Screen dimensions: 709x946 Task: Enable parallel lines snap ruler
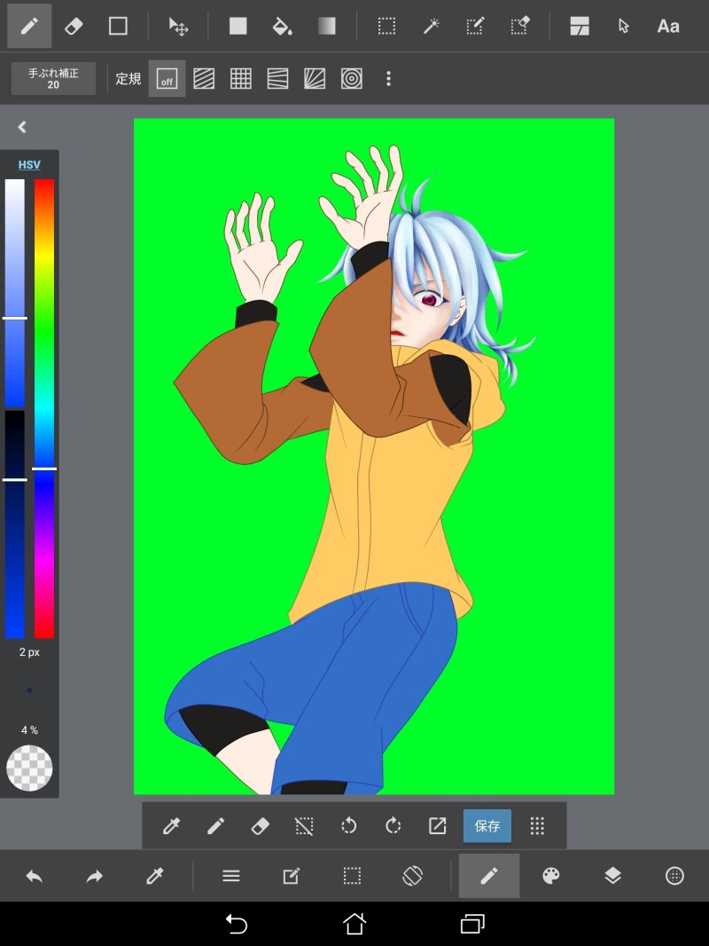point(204,78)
